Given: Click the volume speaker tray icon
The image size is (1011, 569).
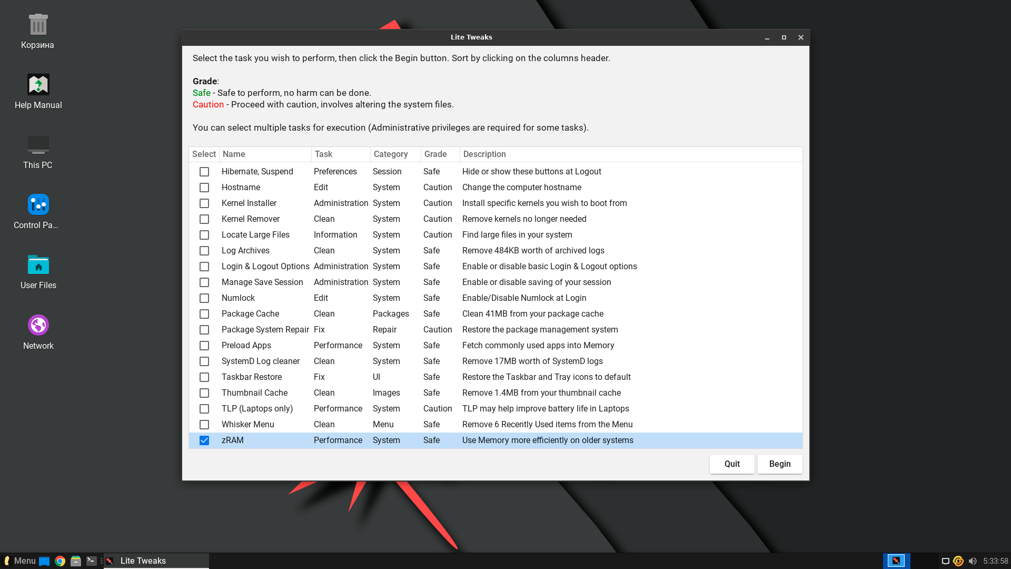Looking at the screenshot, I should click(972, 561).
